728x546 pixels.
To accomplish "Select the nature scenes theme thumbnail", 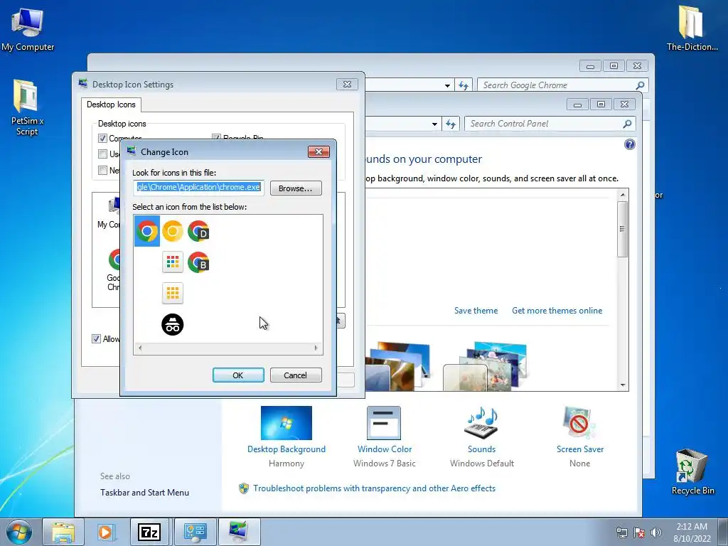I will click(x=485, y=366).
